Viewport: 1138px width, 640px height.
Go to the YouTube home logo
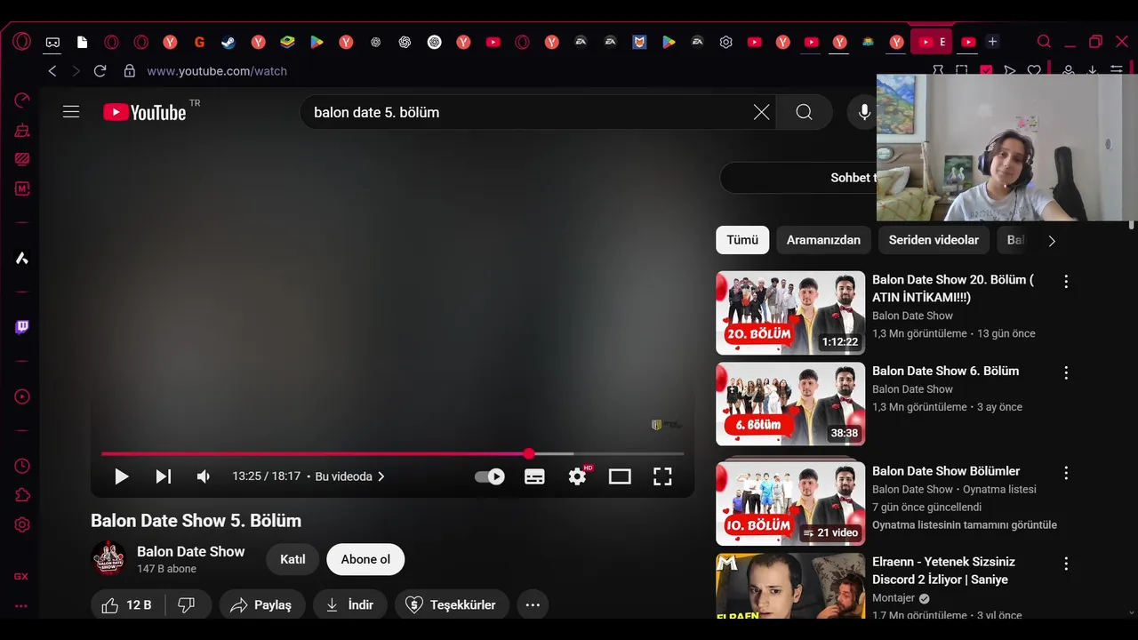[145, 112]
